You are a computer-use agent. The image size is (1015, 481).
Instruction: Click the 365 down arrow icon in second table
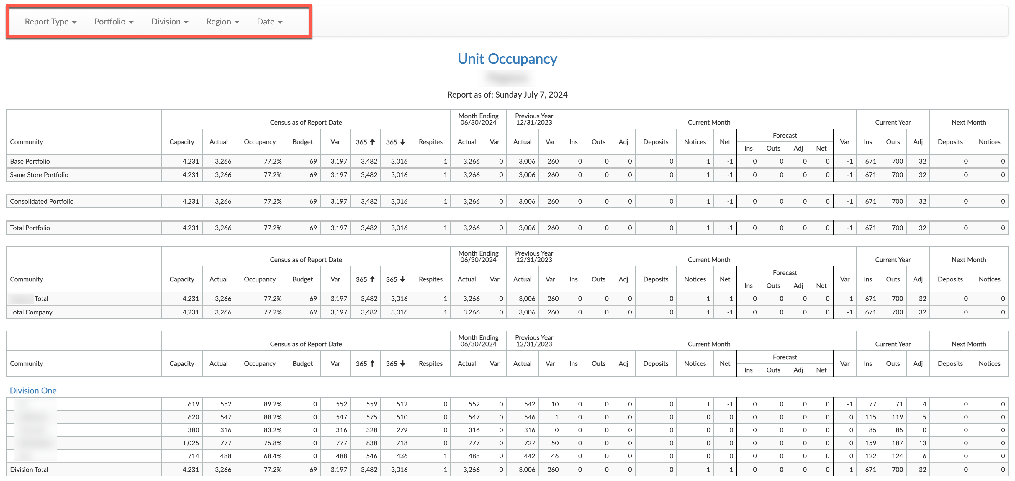coord(402,279)
